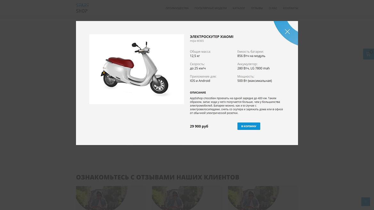
Task: Close the product popup with the X icon
Action: coord(287,32)
